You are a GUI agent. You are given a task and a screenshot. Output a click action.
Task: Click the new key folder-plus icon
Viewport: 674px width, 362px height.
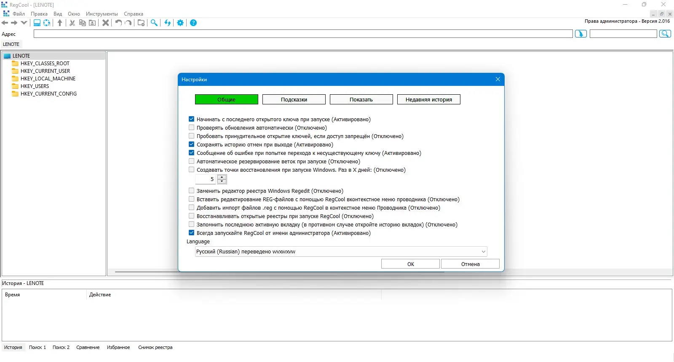point(141,23)
